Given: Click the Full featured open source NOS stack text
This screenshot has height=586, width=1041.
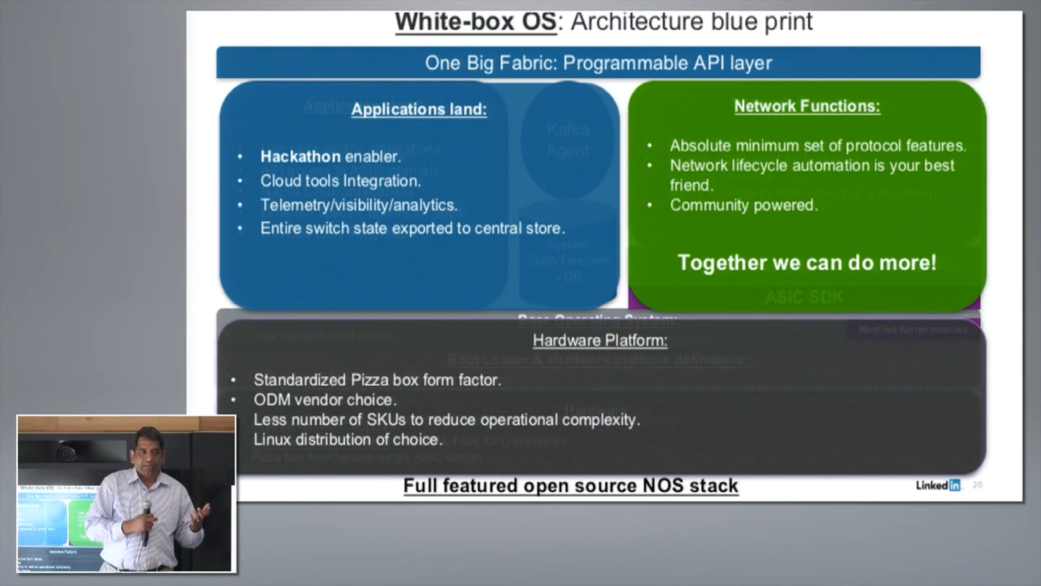Looking at the screenshot, I should (570, 486).
